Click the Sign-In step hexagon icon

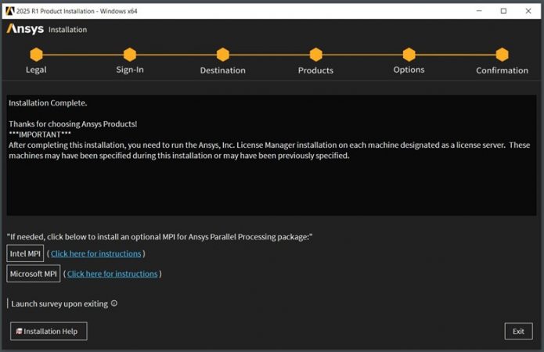[x=130, y=55]
